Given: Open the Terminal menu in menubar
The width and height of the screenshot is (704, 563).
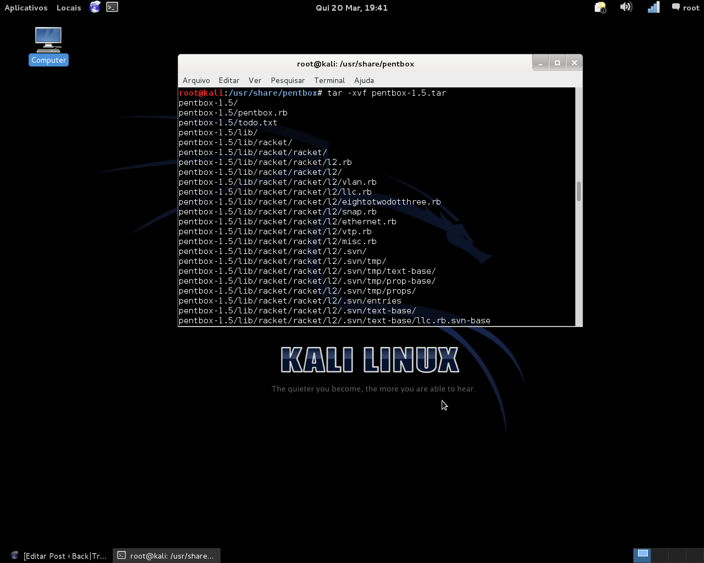Looking at the screenshot, I should point(329,80).
